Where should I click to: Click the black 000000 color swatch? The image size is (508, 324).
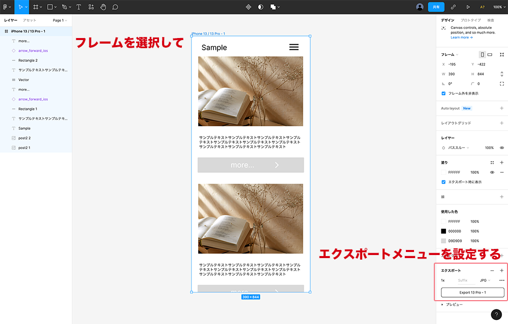(x=443, y=231)
